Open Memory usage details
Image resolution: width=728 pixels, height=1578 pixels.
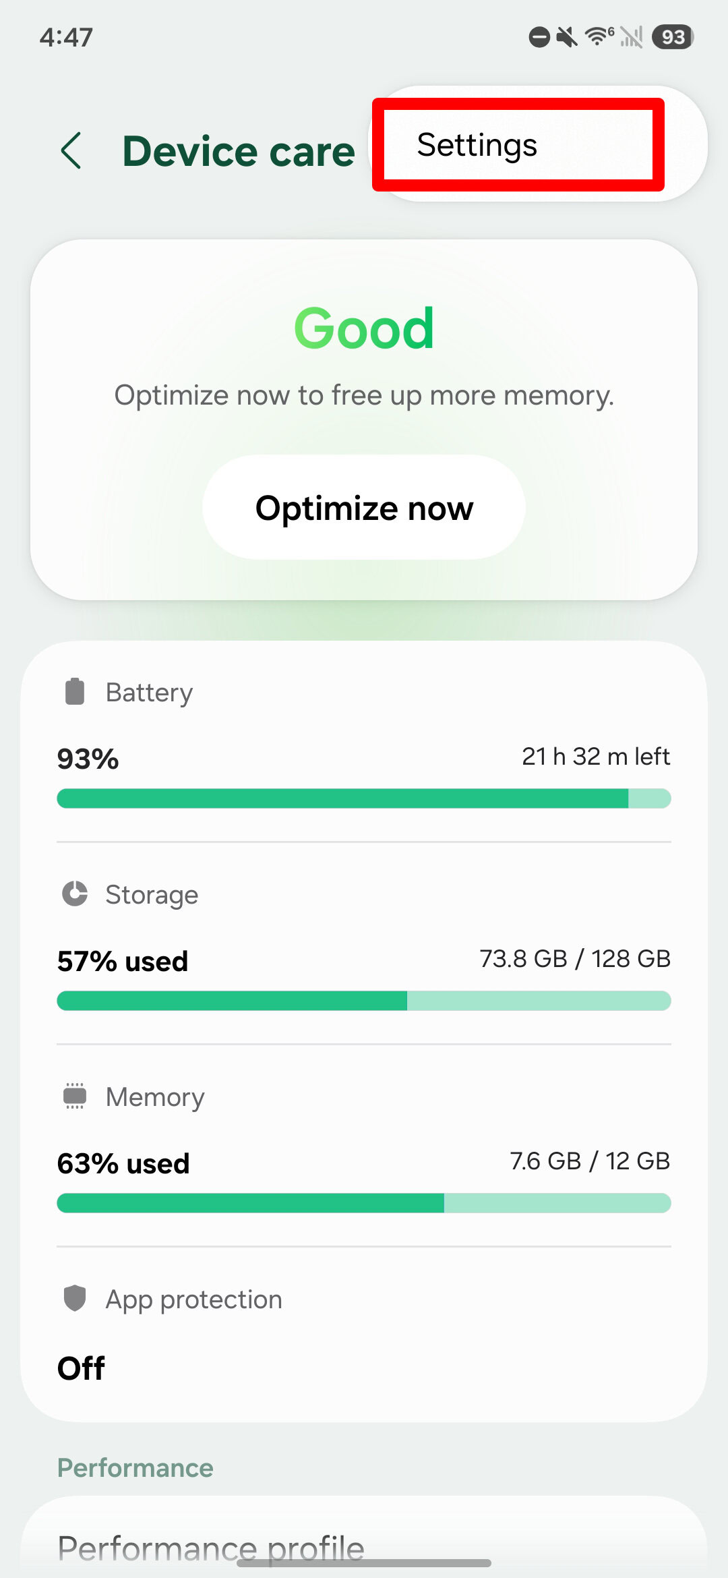(x=155, y=1097)
